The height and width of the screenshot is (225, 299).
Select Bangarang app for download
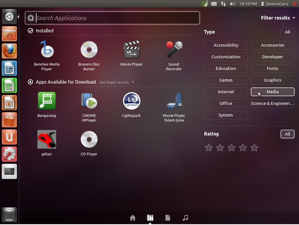coord(47,105)
